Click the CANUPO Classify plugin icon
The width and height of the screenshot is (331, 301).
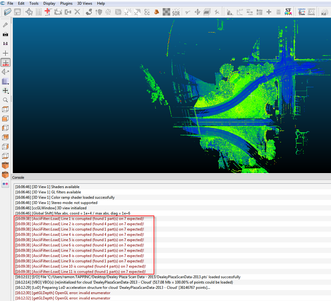pos(311,12)
